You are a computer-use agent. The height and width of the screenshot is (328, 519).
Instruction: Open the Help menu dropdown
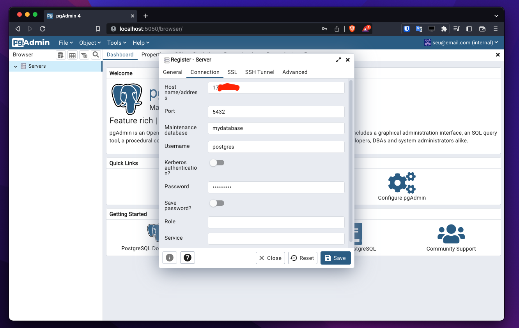pos(141,43)
